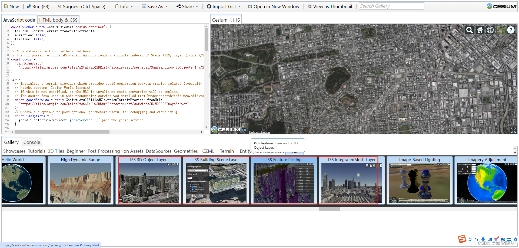Run the code with the Run button

pos(38,6)
